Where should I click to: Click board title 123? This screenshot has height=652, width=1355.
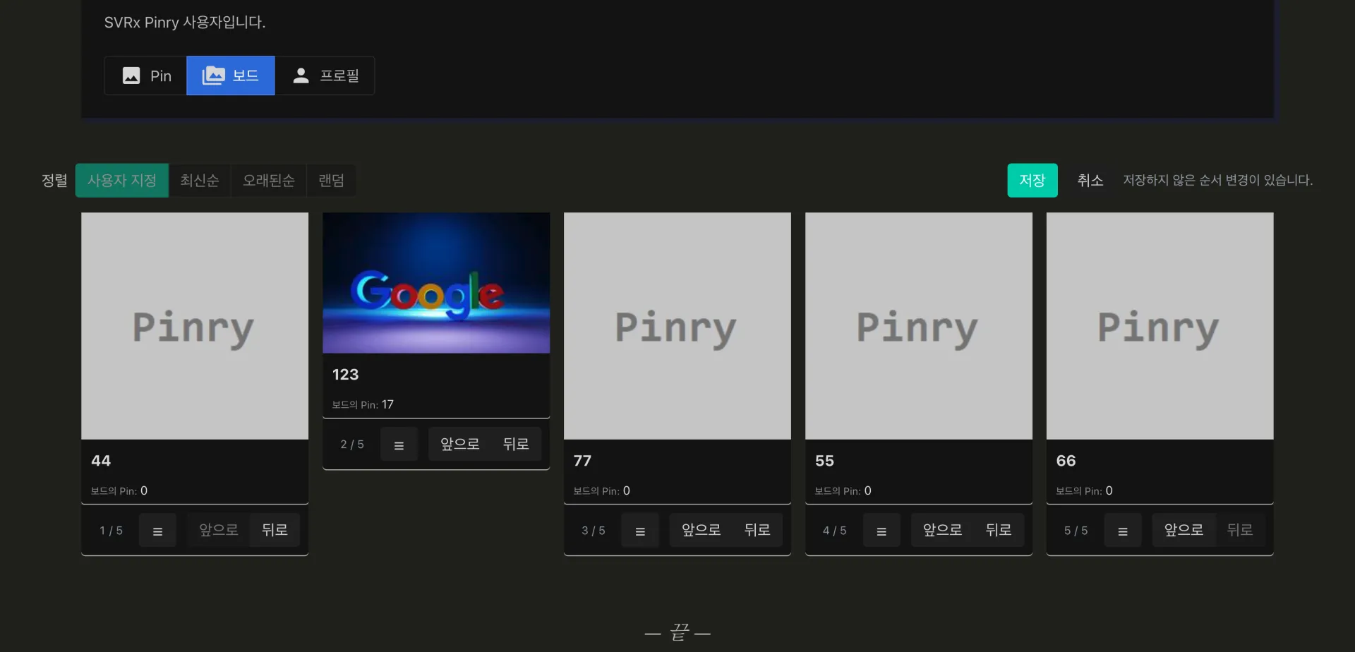(x=345, y=375)
